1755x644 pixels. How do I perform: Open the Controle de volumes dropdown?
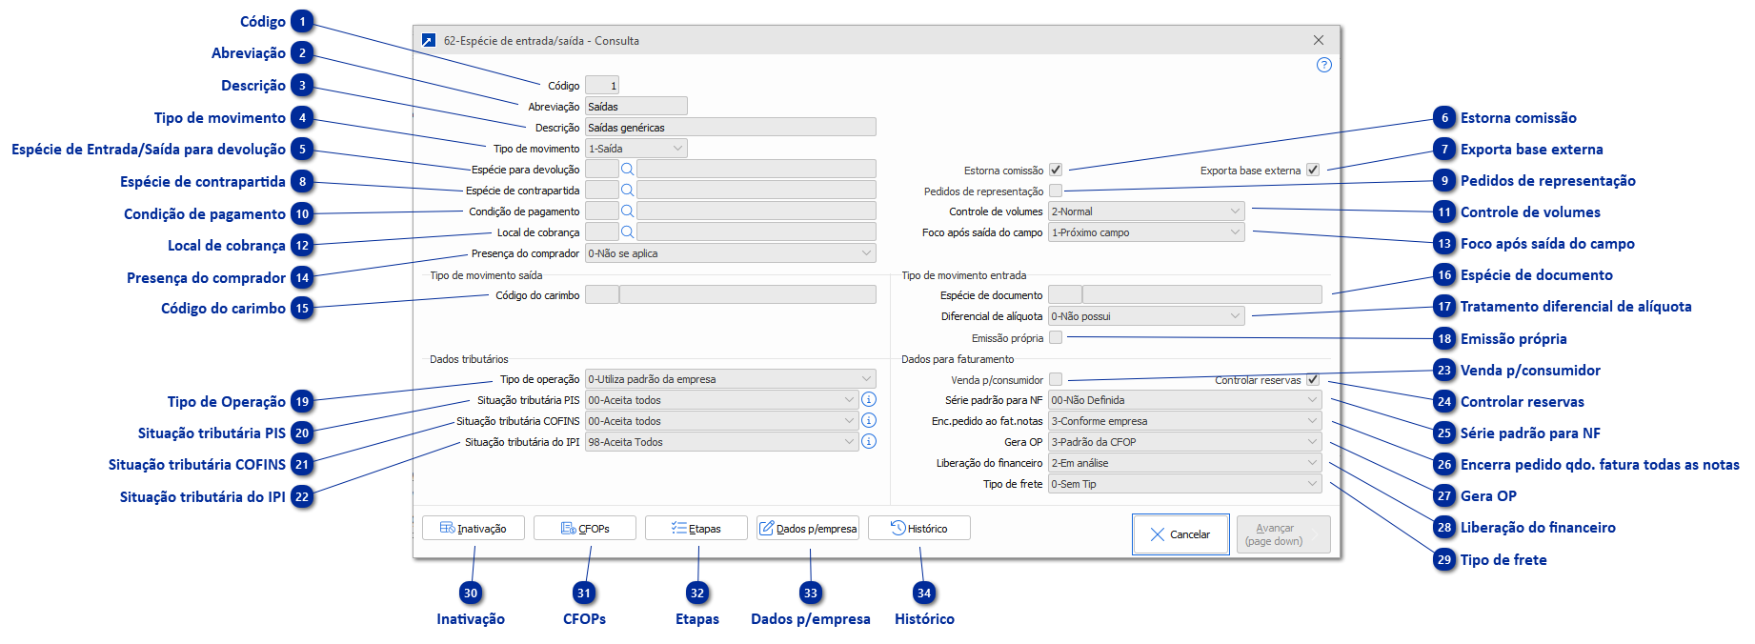click(1235, 211)
